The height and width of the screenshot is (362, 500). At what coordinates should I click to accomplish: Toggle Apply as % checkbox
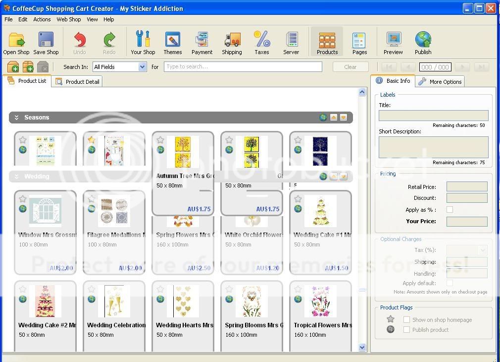[450, 210]
